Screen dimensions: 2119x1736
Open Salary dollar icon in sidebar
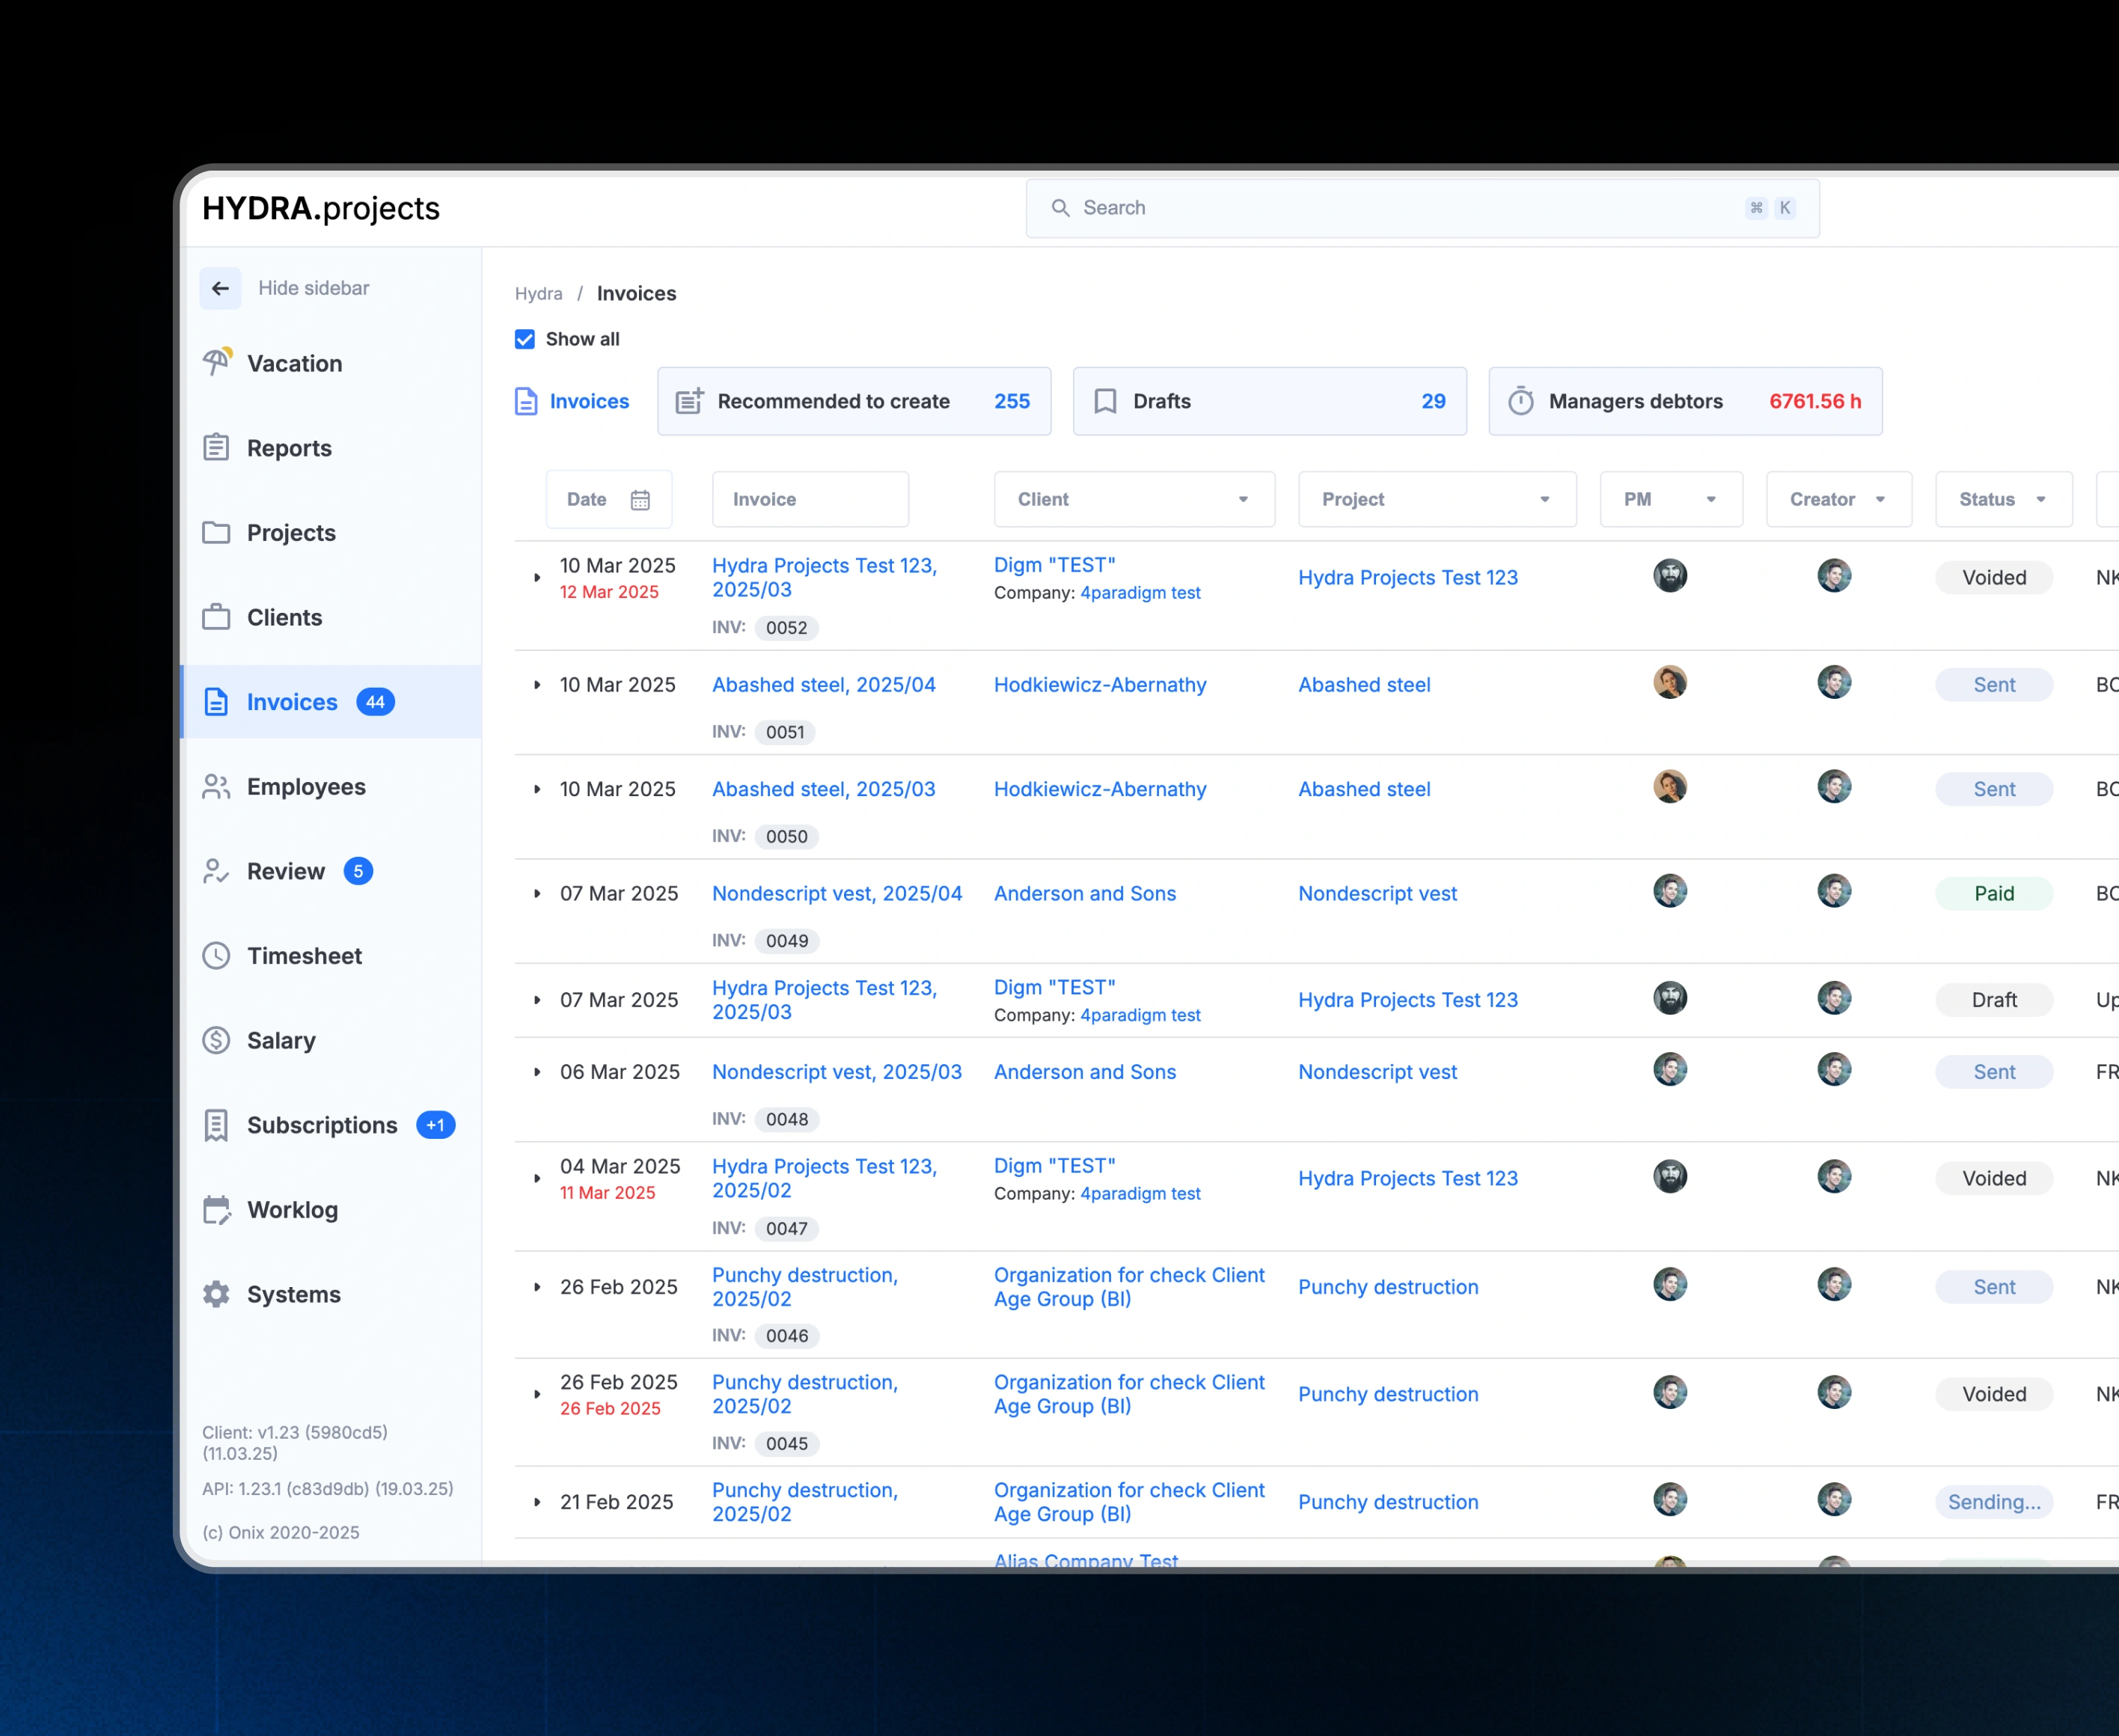pyautogui.click(x=216, y=1040)
